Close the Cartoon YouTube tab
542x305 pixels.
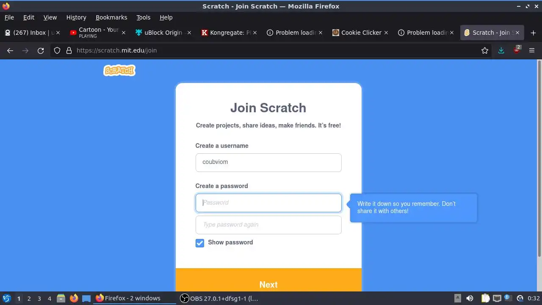click(124, 33)
